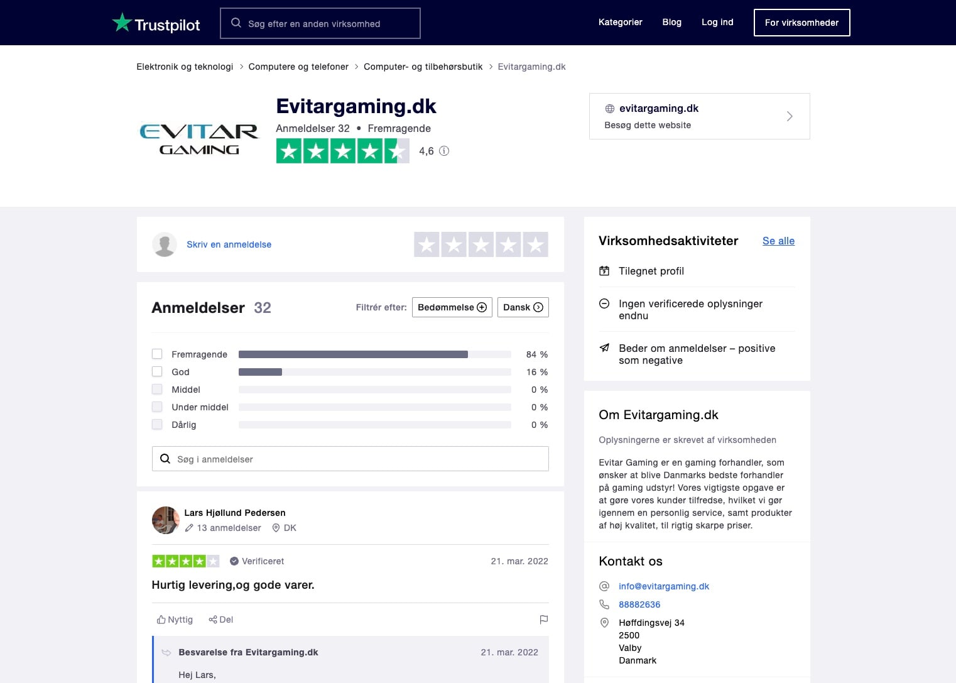Click the For virksomheder button

coord(801,23)
